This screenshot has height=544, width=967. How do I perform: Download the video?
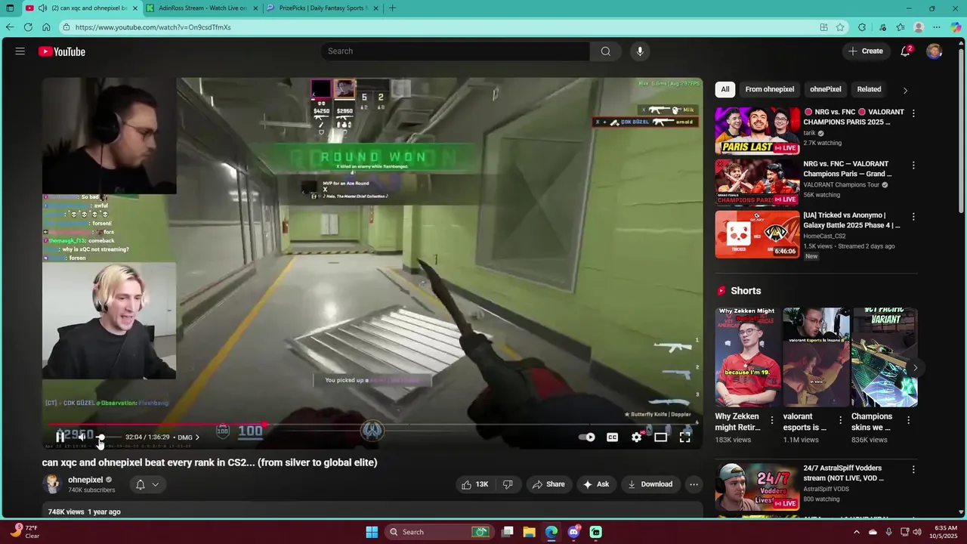[x=650, y=484]
